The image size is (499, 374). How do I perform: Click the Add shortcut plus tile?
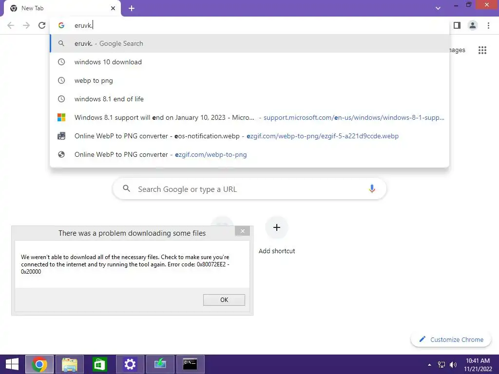277,227
